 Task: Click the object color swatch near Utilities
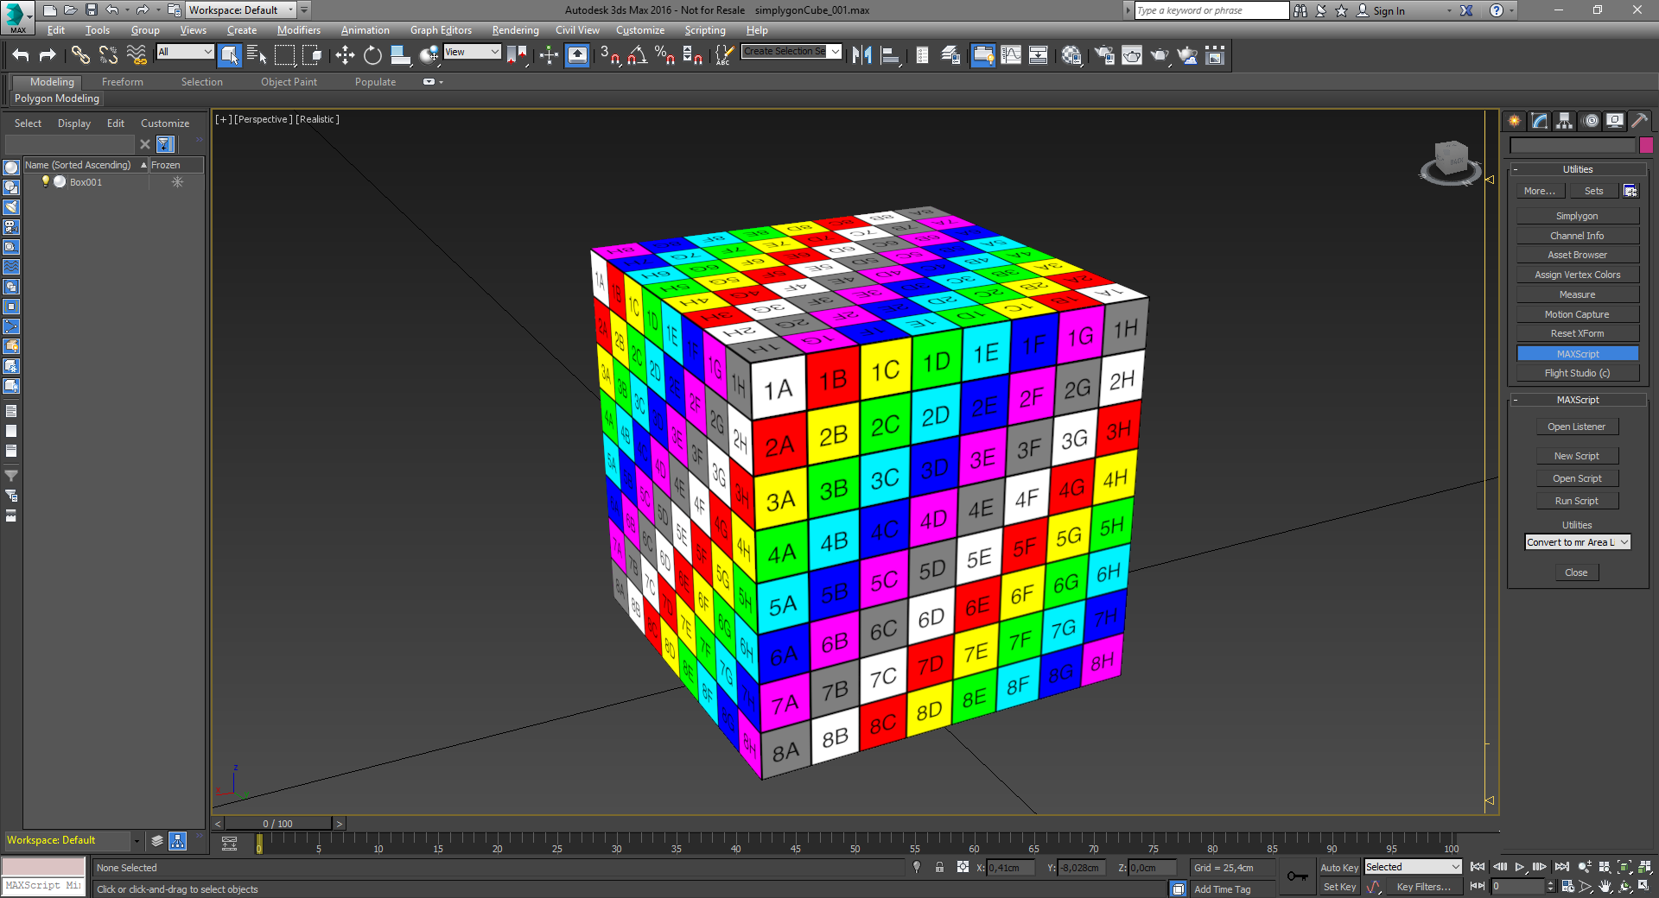(x=1646, y=145)
